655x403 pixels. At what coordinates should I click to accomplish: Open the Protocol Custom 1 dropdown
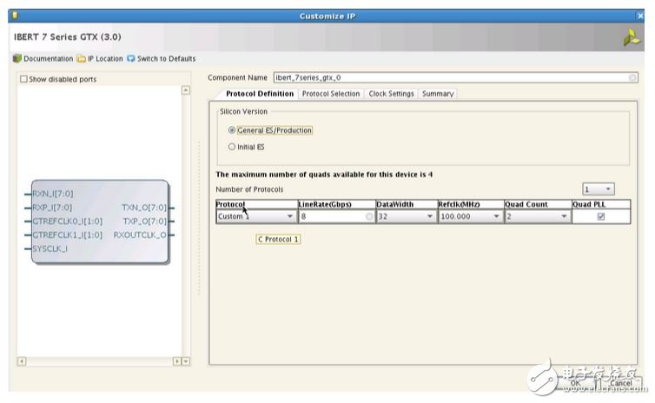(255, 216)
